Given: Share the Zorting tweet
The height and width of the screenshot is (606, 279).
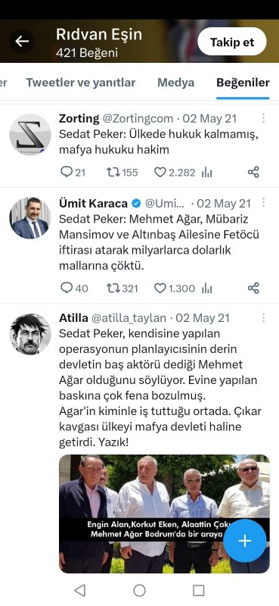Looking at the screenshot, I should (253, 172).
